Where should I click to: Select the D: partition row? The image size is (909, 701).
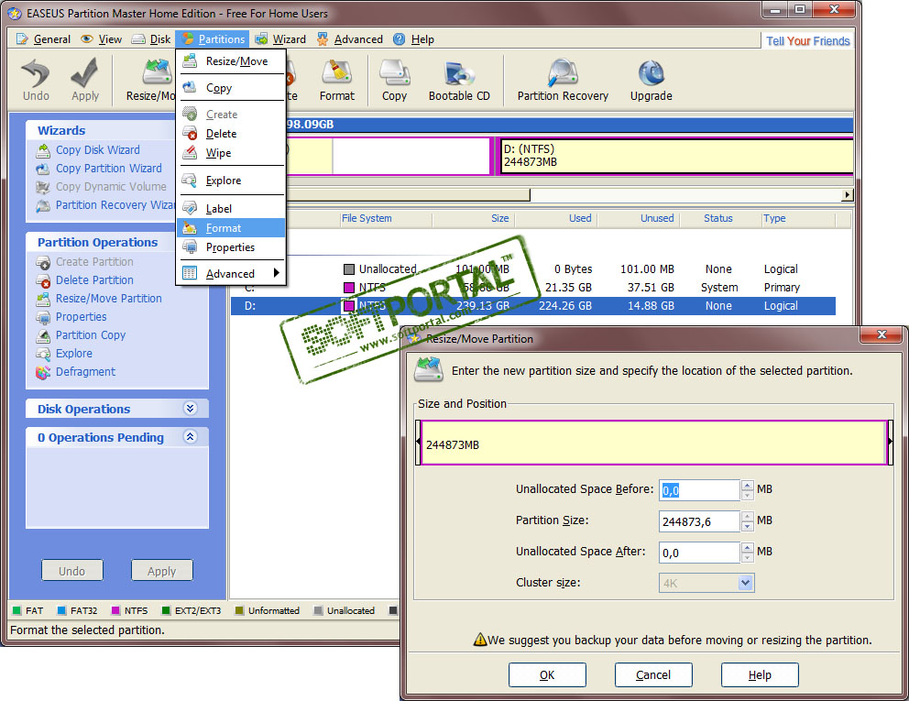coord(532,305)
